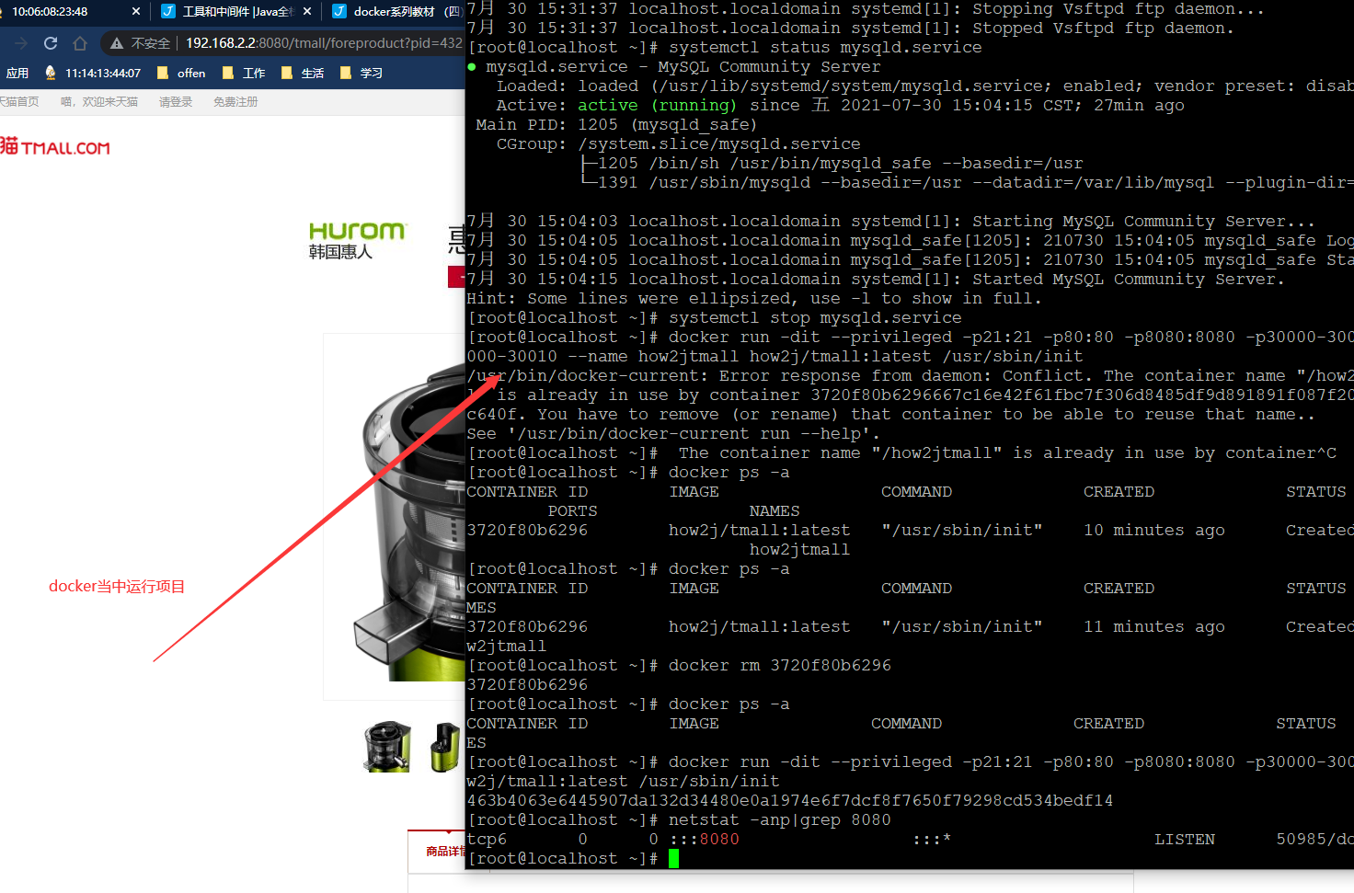Expand the offen bookmark folder

pyautogui.click(x=182, y=73)
